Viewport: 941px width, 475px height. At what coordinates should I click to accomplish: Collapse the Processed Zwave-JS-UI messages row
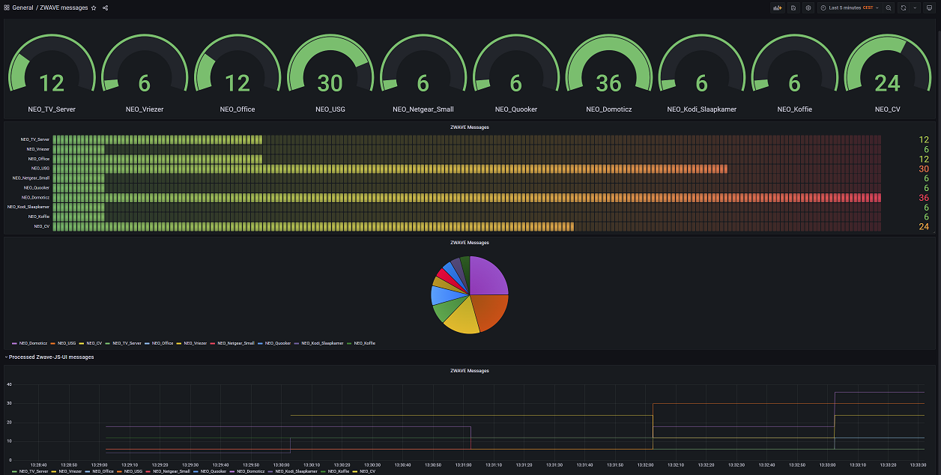point(49,357)
